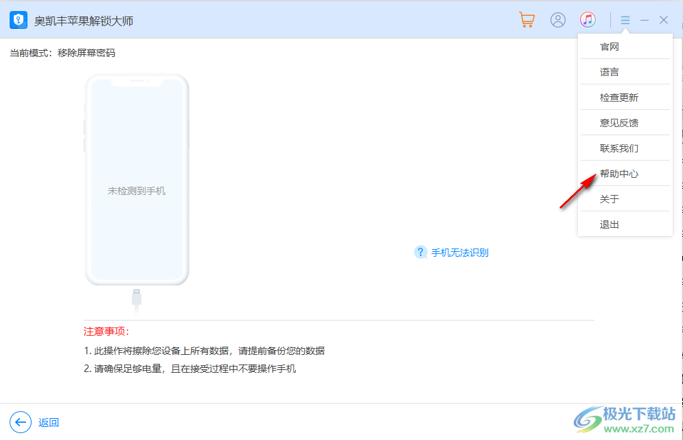Click the app logo shield icon
Screen dimensions: 683x440
[x=19, y=20]
